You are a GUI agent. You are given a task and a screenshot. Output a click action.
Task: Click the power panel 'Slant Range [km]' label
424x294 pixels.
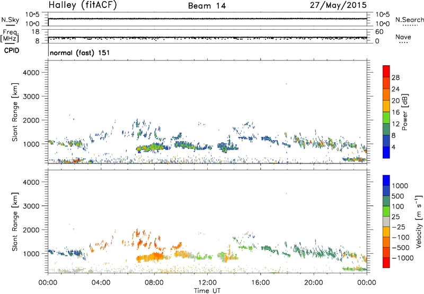15,112
